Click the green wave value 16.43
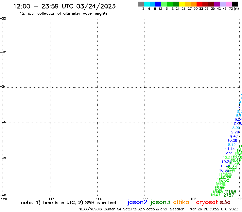 pyautogui.click(x=215, y=195)
